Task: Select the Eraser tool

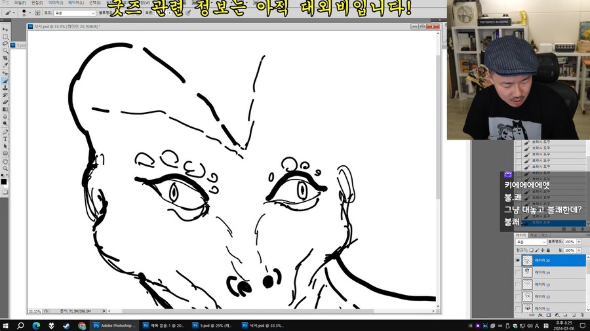Action: [x=5, y=102]
